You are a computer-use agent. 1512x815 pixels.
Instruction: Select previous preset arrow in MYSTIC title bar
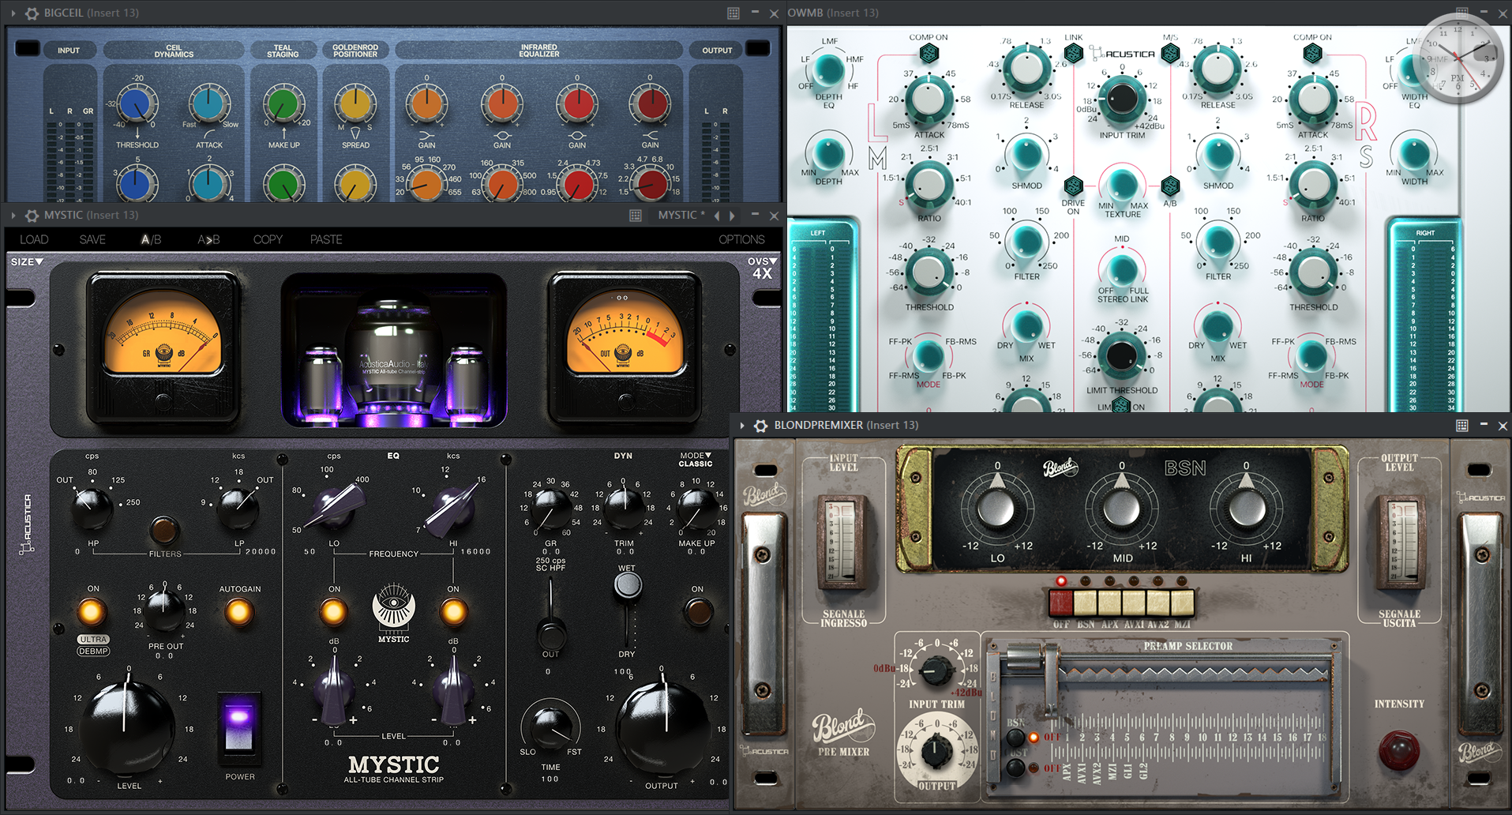coord(717,216)
